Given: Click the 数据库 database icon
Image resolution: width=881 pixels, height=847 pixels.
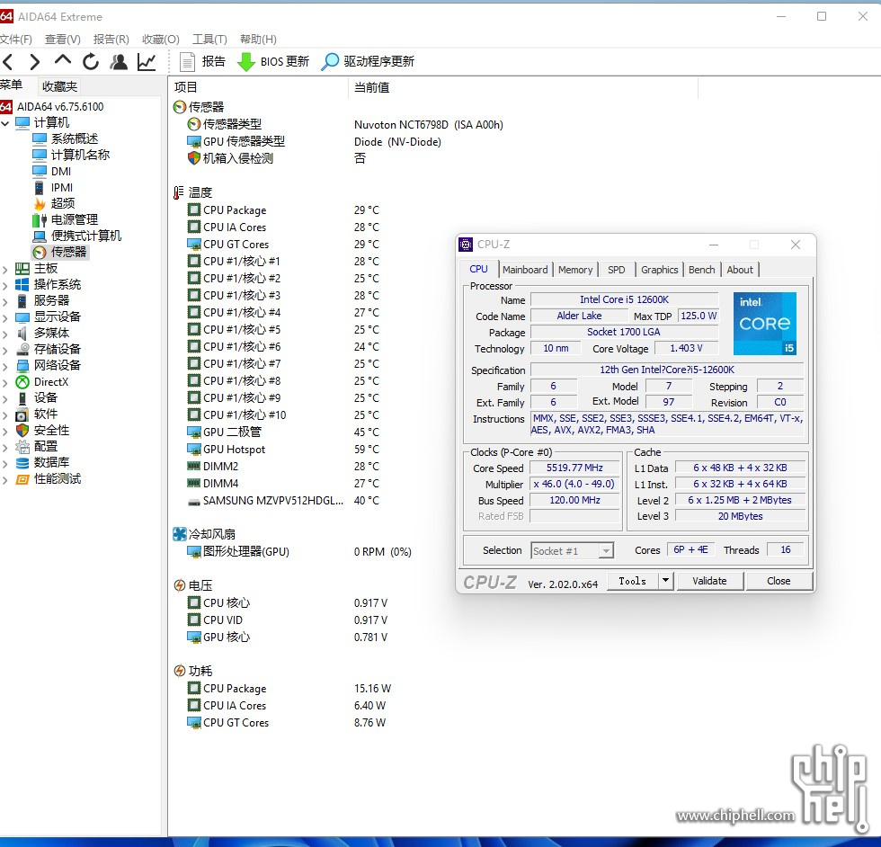Looking at the screenshot, I should [x=22, y=463].
